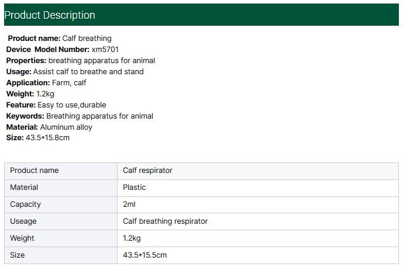Viewport: 403px width, 267px height.
Task: Click the 'Useage' table row label
Action: pos(23,221)
